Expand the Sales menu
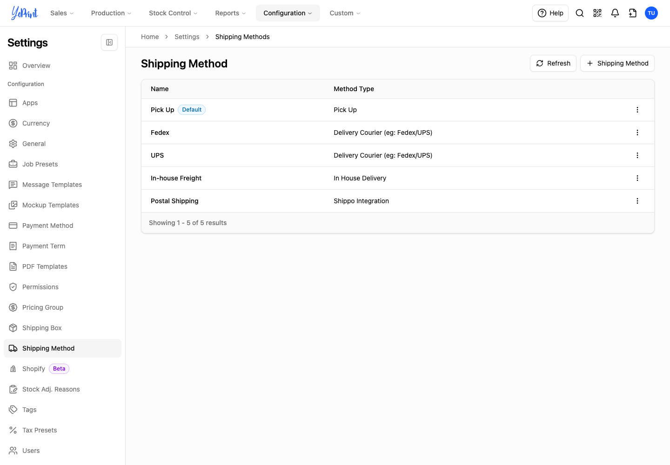670x465 pixels. tap(62, 13)
